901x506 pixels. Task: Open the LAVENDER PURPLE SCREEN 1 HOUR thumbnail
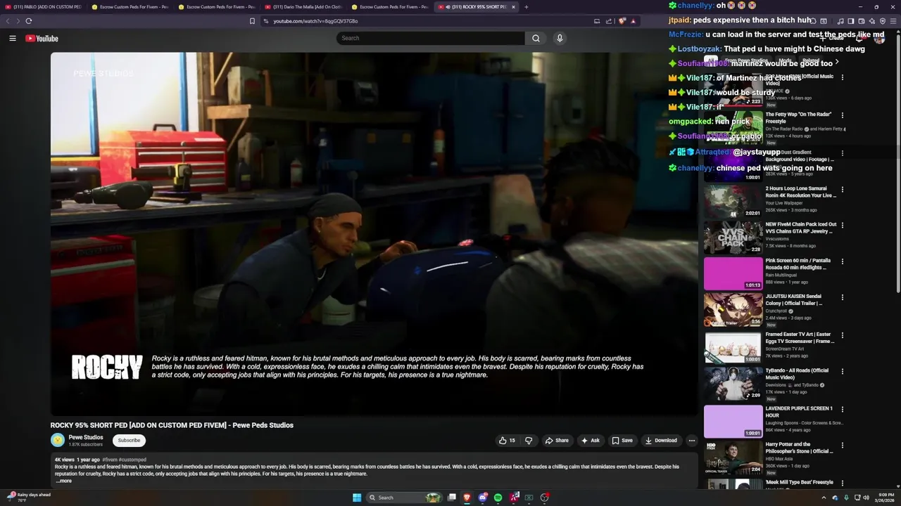(733, 421)
